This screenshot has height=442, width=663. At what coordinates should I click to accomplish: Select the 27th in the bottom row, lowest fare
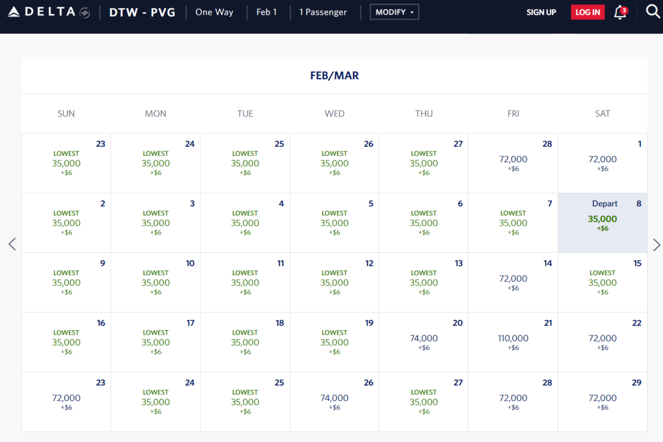pyautogui.click(x=424, y=402)
